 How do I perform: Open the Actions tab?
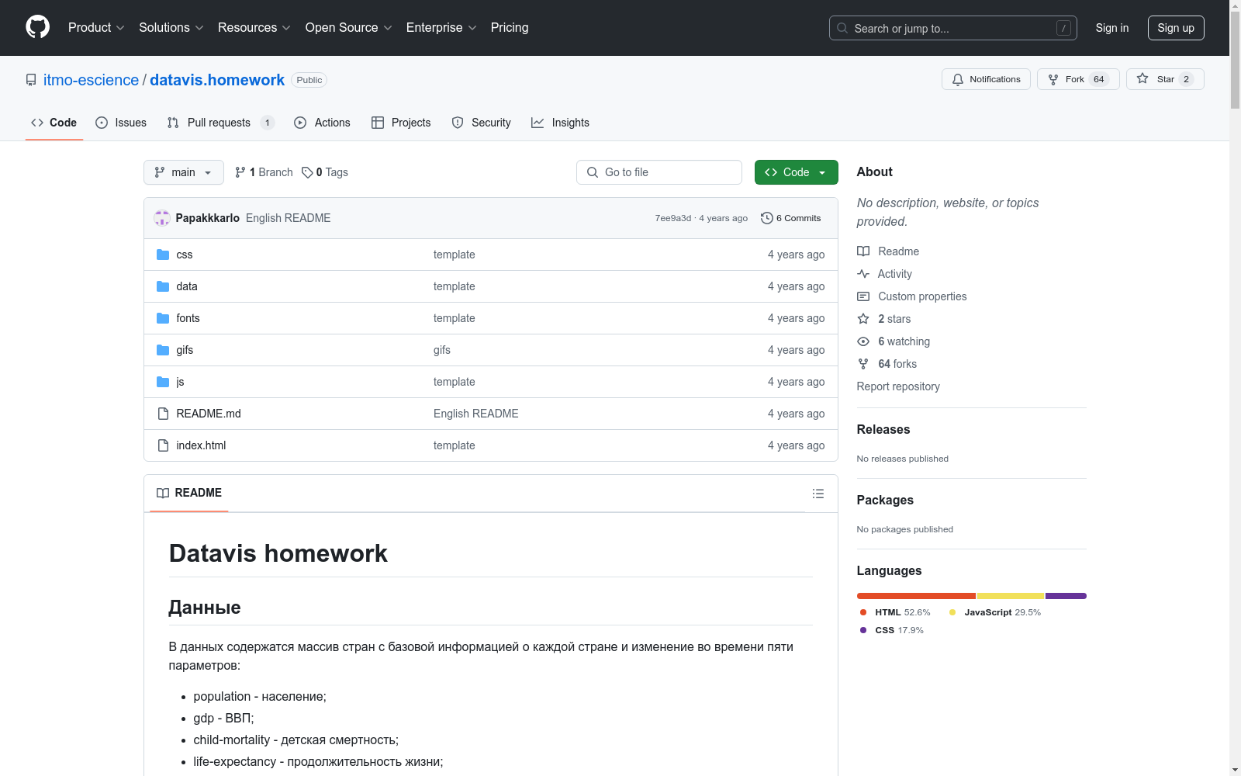pos(322,123)
